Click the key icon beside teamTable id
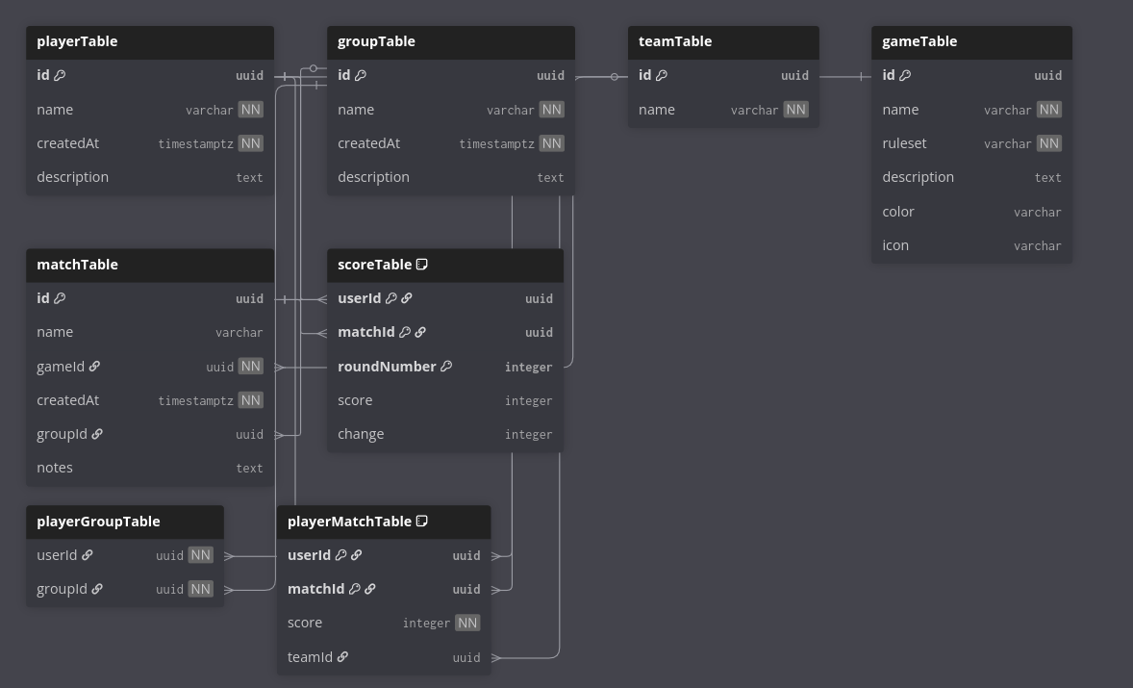The width and height of the screenshot is (1133, 688). tap(662, 75)
